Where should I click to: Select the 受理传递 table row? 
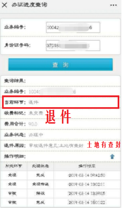pos(60,184)
